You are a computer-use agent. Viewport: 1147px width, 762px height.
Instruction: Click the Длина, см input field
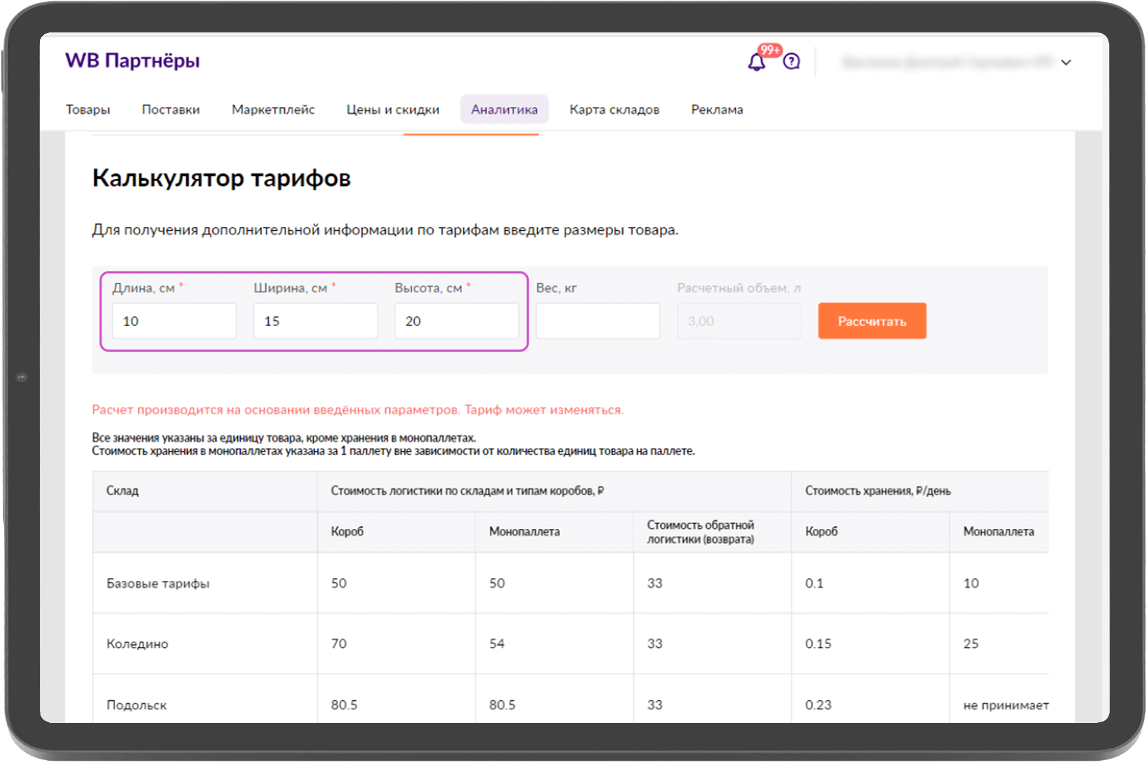pos(175,321)
